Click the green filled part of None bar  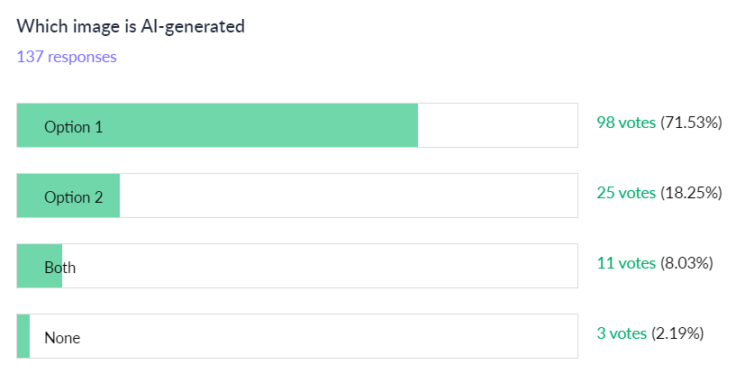(x=23, y=336)
